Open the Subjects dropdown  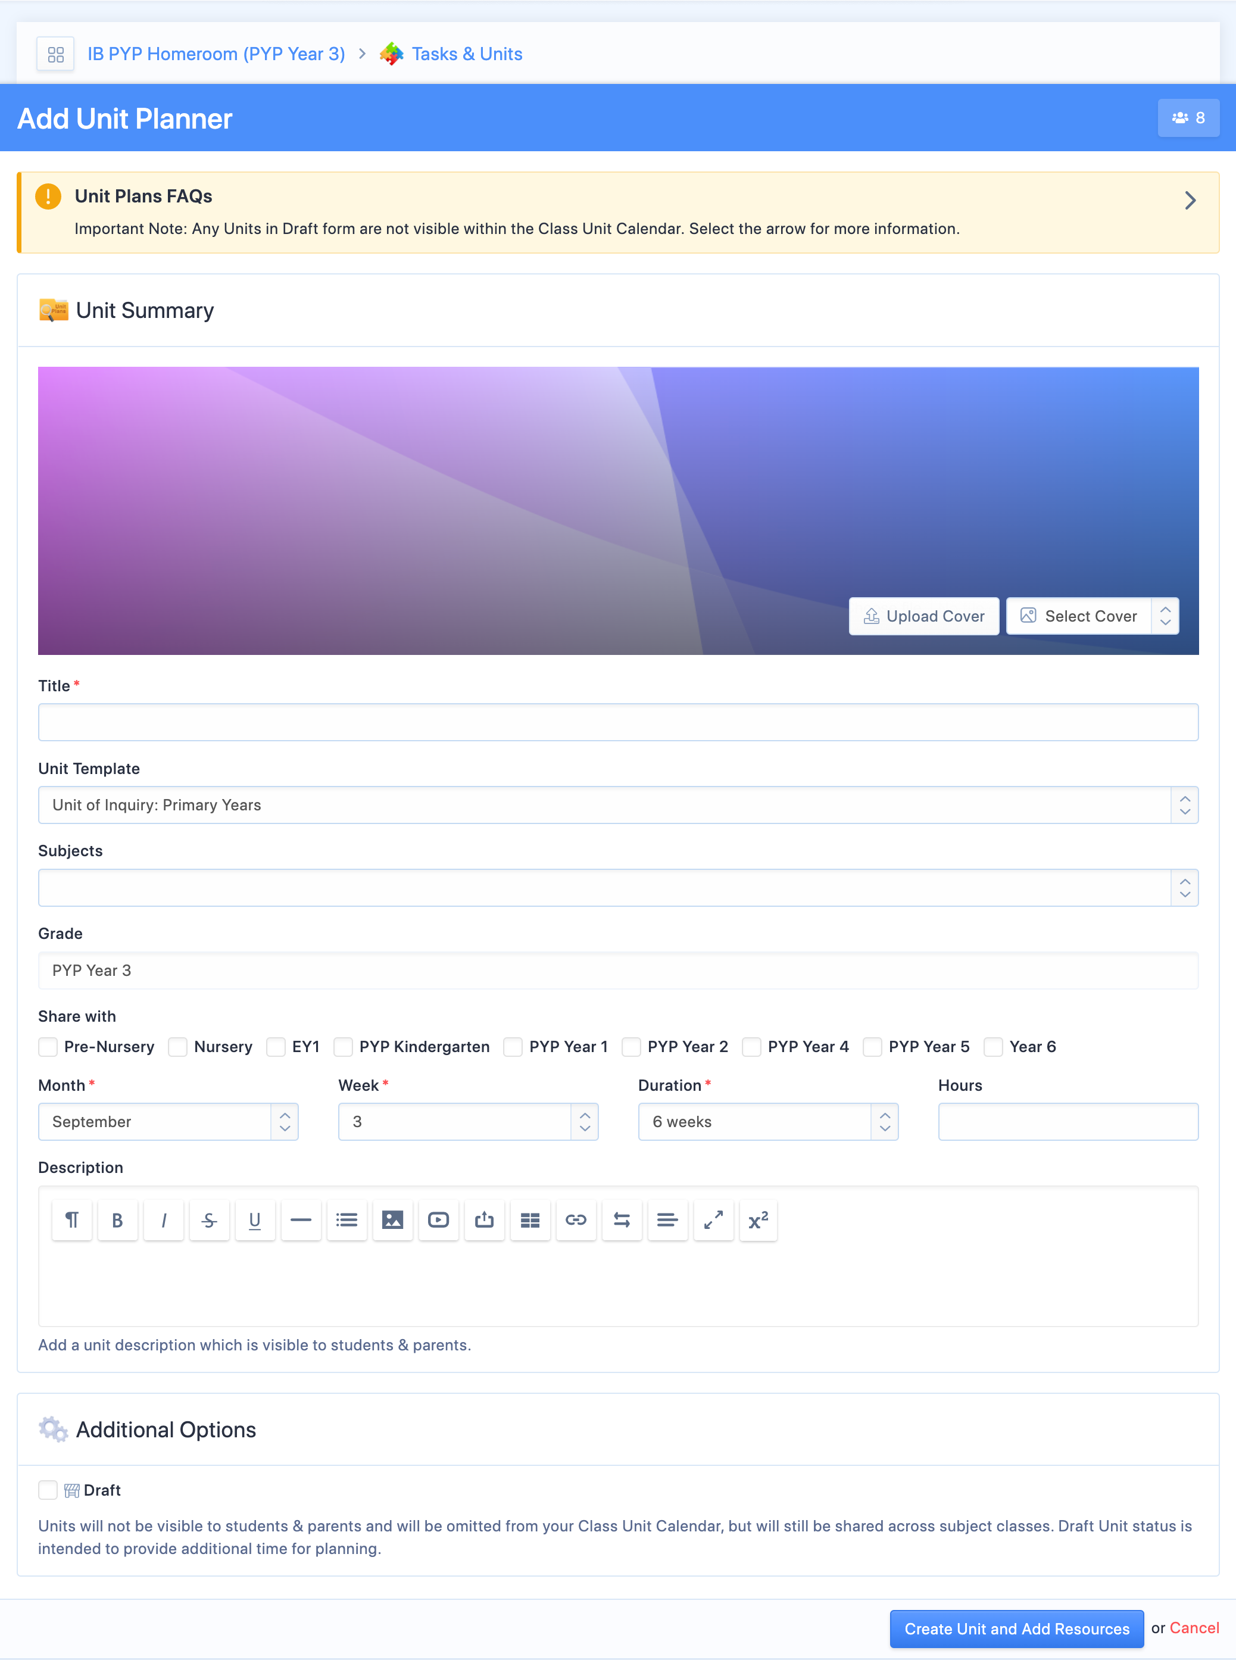(x=618, y=888)
